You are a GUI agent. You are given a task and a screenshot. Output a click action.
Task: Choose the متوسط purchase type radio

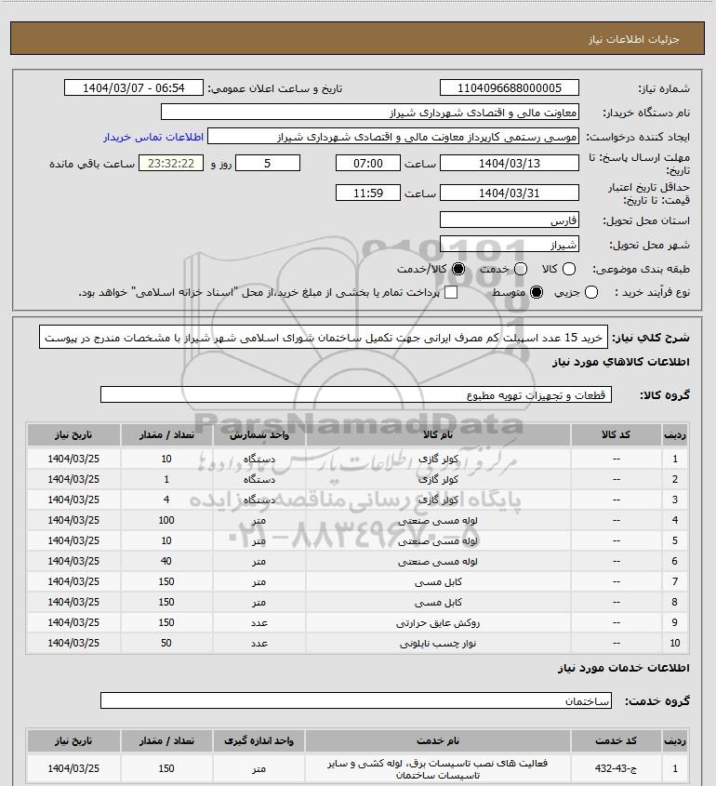(537, 292)
